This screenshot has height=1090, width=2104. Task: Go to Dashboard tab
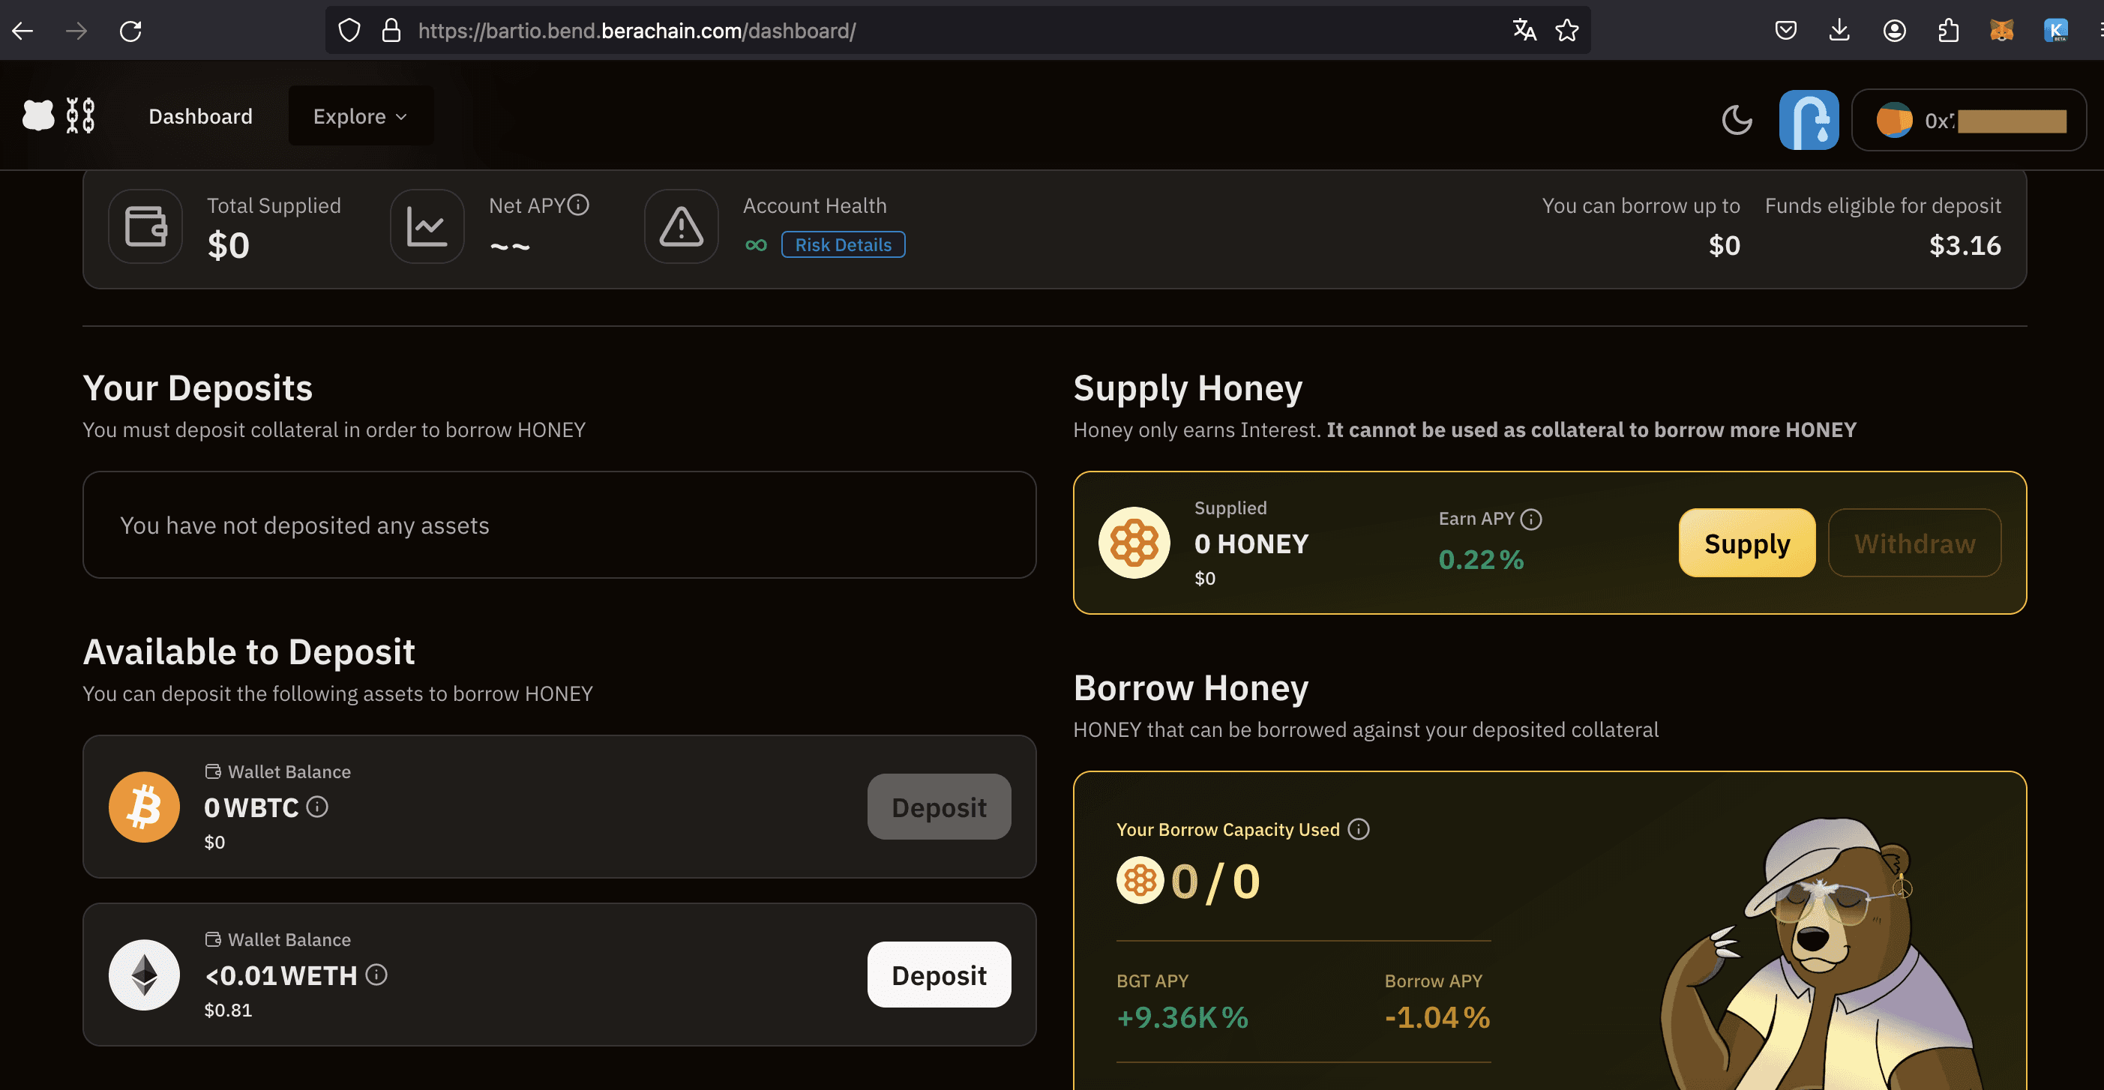tap(200, 116)
